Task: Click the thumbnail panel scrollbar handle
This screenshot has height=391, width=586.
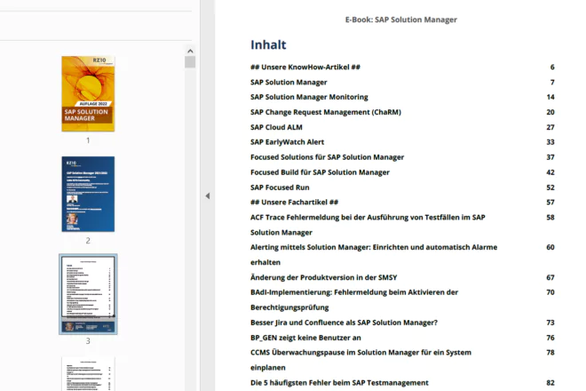Action: 190,62
